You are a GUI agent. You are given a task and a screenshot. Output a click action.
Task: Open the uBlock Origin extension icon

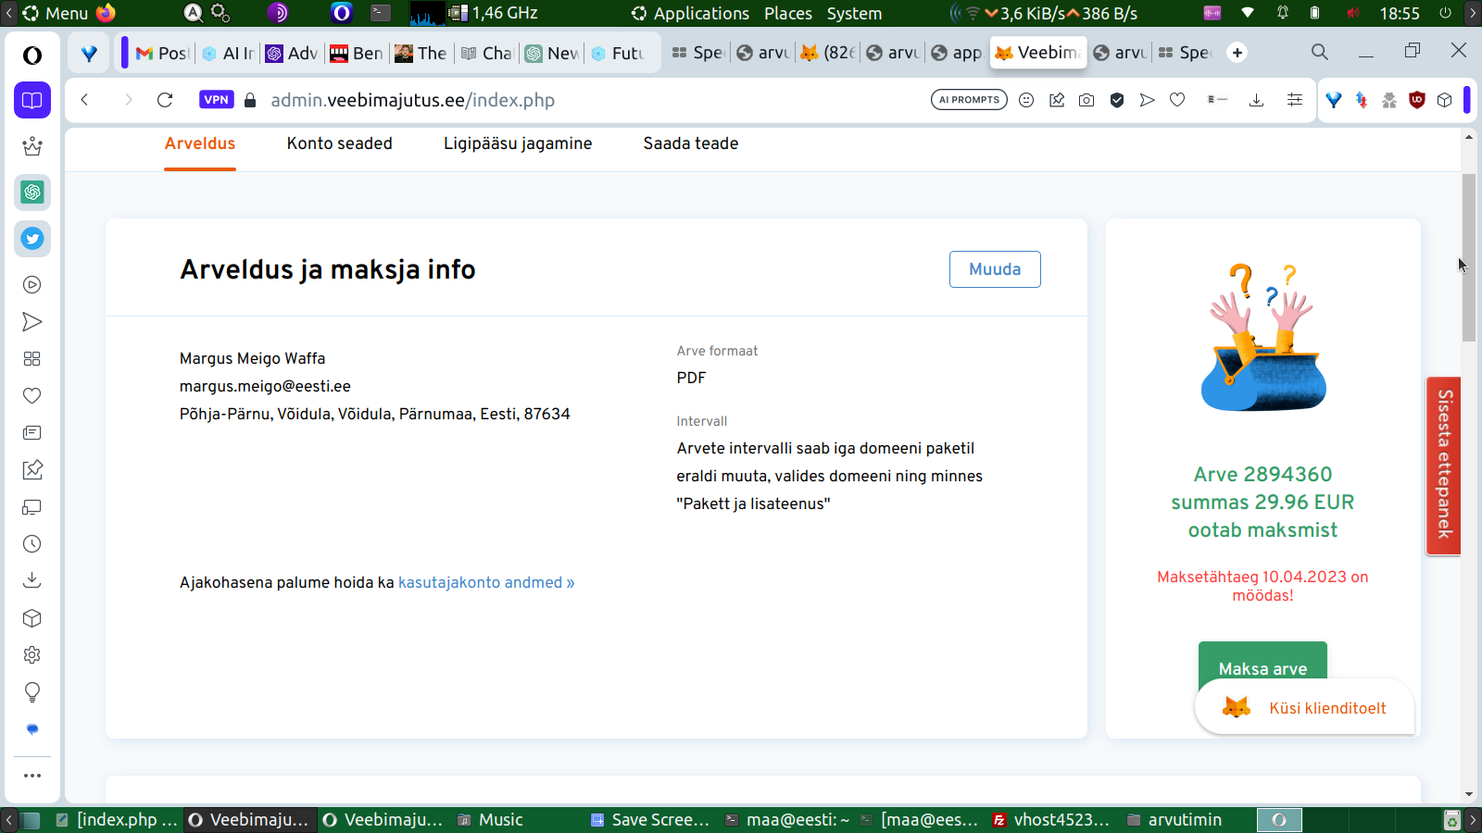[1416, 100]
